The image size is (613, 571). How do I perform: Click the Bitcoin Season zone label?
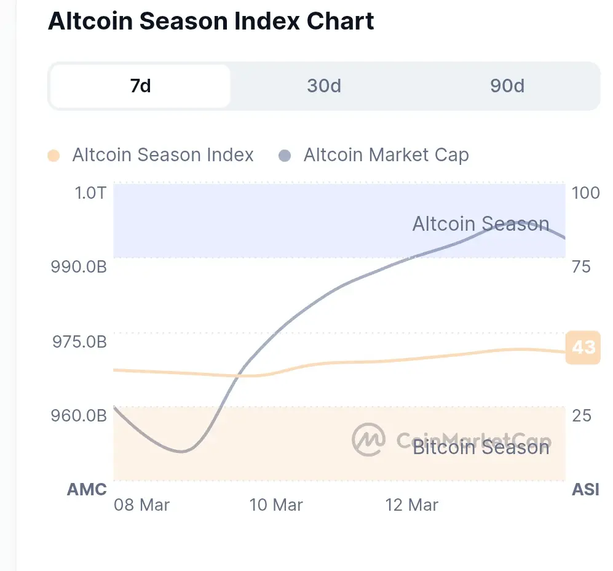coord(481,447)
